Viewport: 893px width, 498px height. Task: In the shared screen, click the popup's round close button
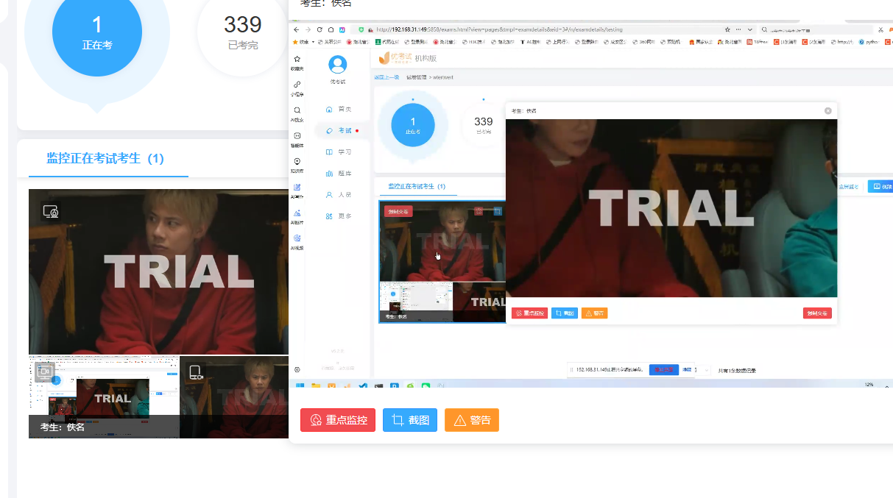click(x=828, y=110)
